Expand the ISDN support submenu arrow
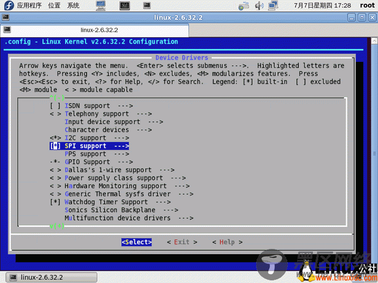This screenshot has height=283, width=378. [x=125, y=106]
